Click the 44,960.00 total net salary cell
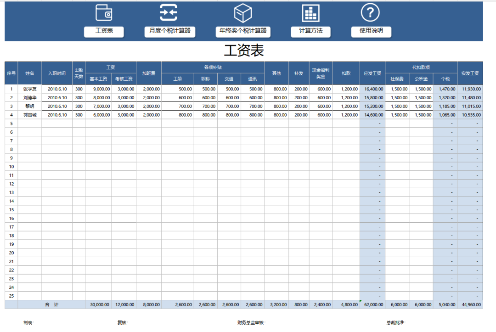 pyautogui.click(x=470, y=304)
